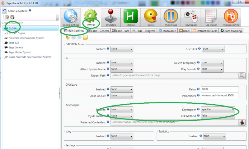Open 7z Enabled dropdown

(x=122, y=63)
